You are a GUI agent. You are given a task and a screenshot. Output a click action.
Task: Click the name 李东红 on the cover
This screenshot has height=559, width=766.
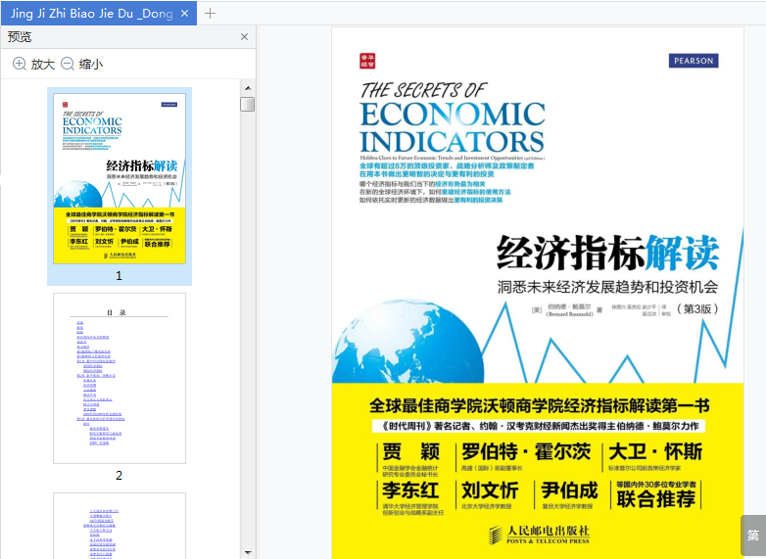[410, 490]
